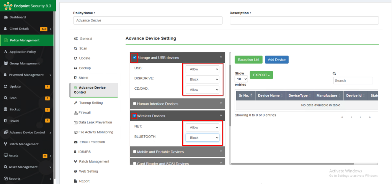Viewport: 392px width, 184px height.
Task: Click the Email Protection envelope icon
Action: (76, 142)
